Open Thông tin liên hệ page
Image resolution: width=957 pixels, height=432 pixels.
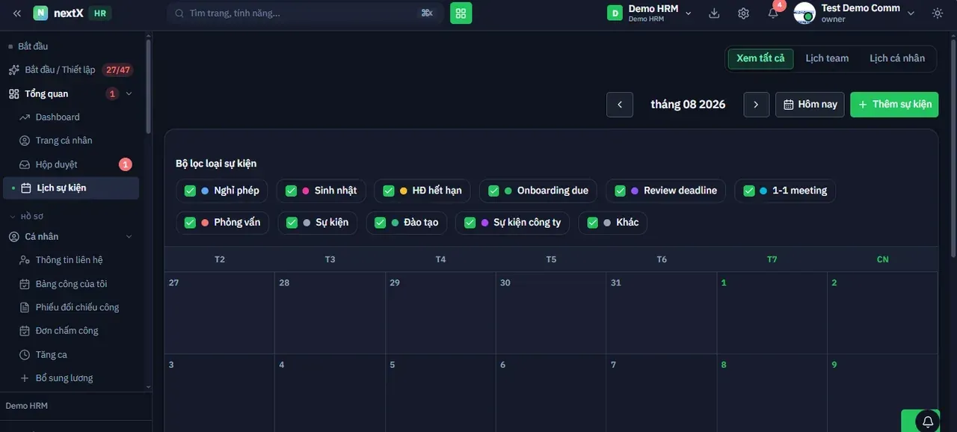tap(71, 260)
